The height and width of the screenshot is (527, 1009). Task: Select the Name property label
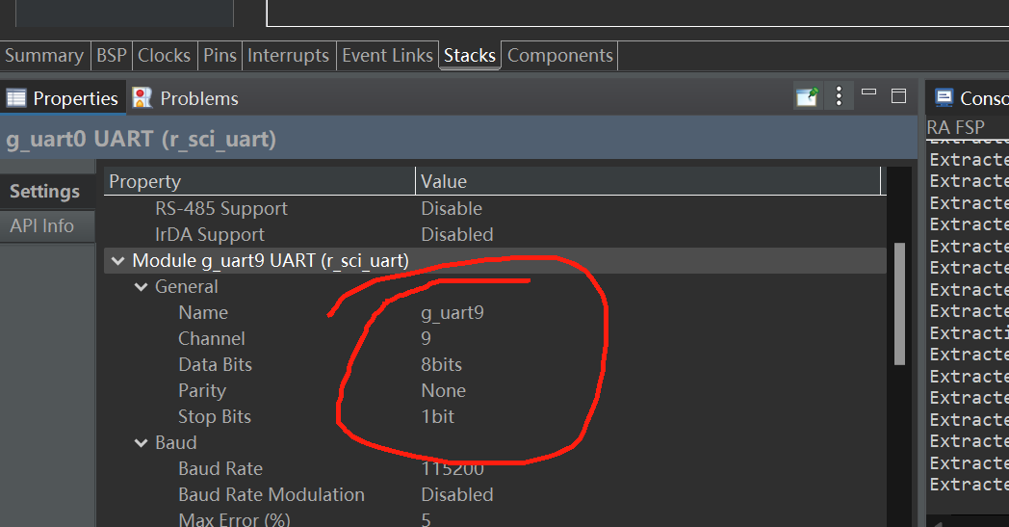(x=203, y=312)
